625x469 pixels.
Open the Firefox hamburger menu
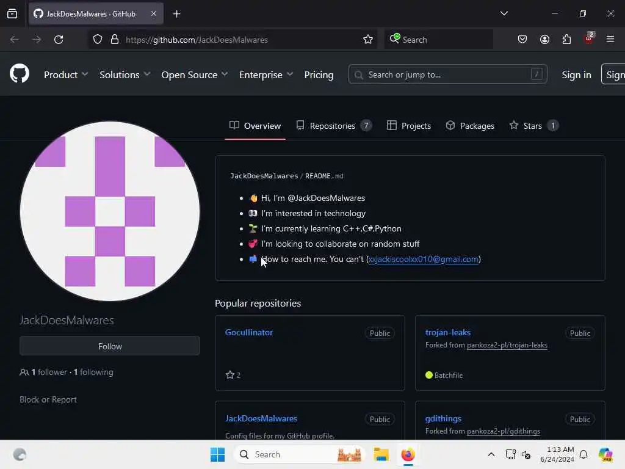(x=610, y=39)
